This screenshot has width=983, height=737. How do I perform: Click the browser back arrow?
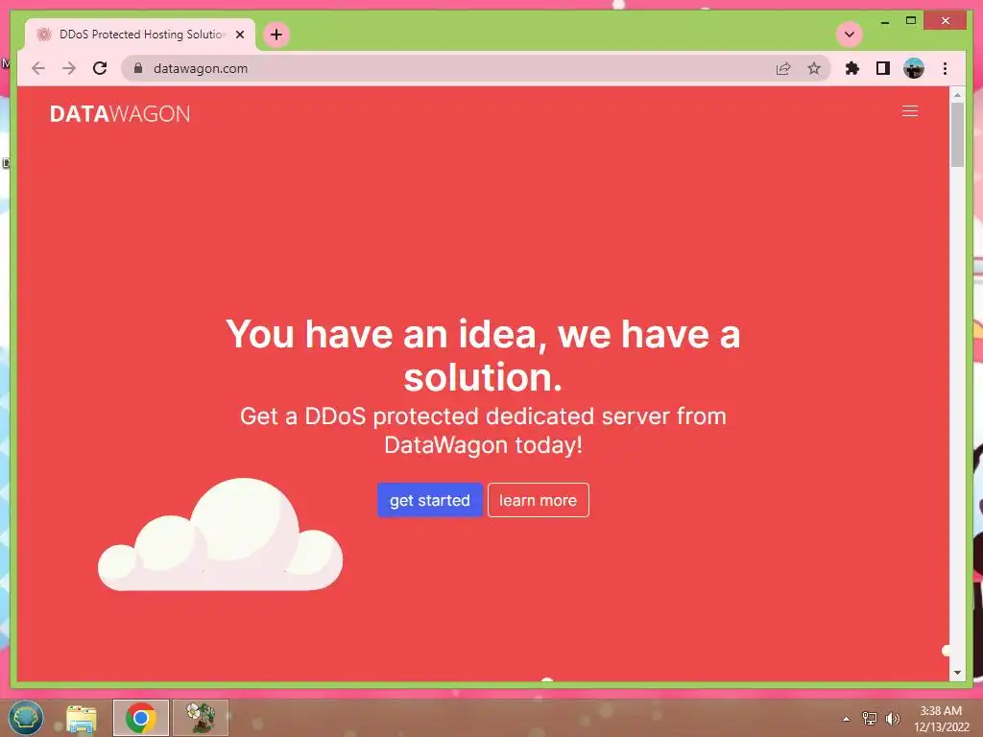click(x=38, y=68)
